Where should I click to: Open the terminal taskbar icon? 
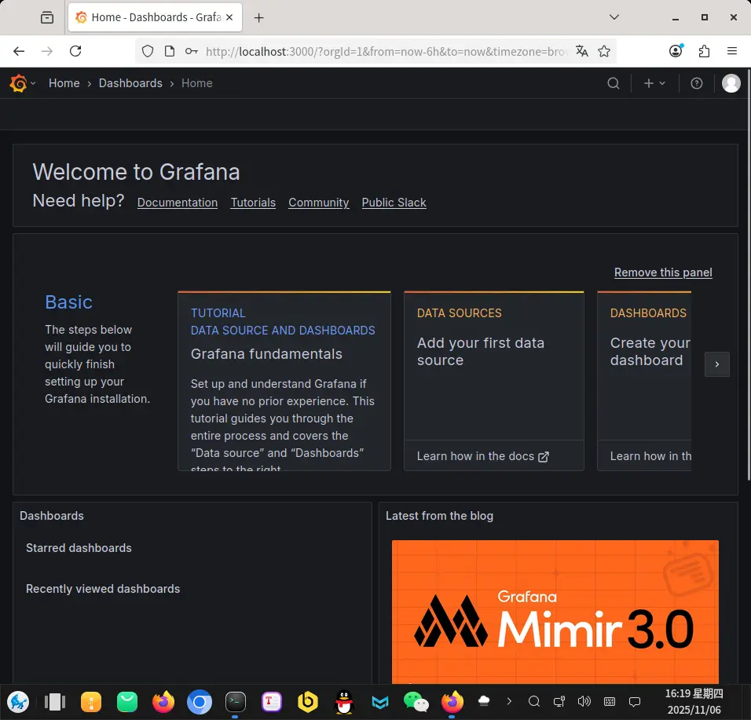(x=235, y=702)
